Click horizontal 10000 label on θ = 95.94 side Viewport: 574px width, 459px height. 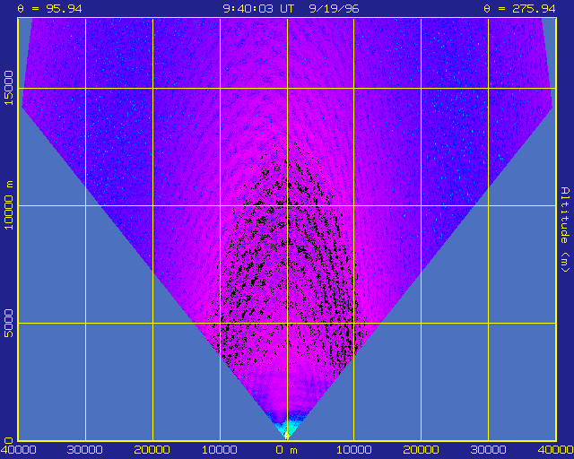219,450
